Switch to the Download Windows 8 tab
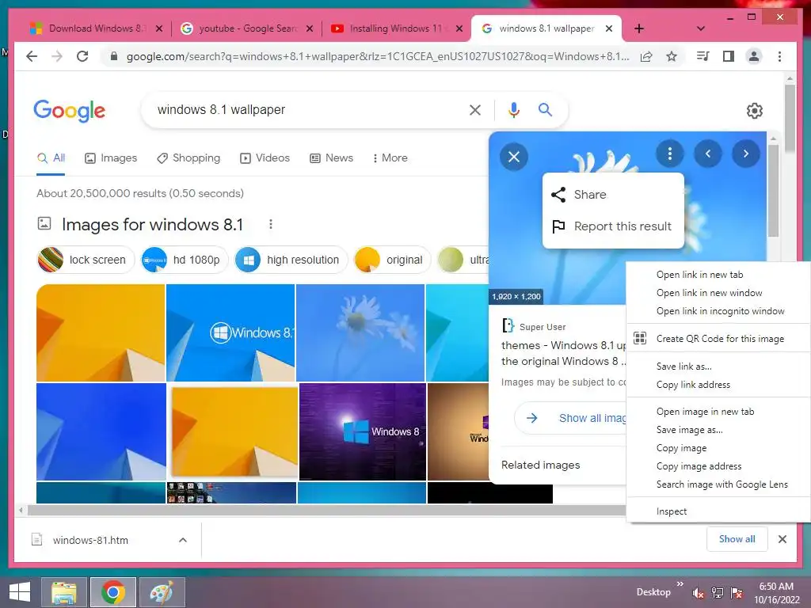 point(96,28)
